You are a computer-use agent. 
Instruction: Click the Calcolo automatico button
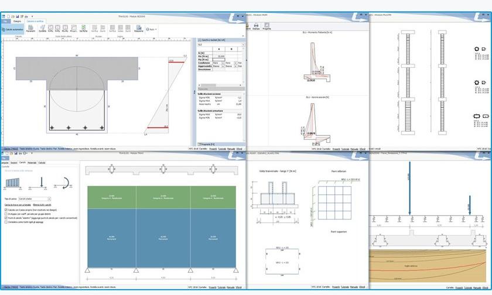click(x=13, y=29)
